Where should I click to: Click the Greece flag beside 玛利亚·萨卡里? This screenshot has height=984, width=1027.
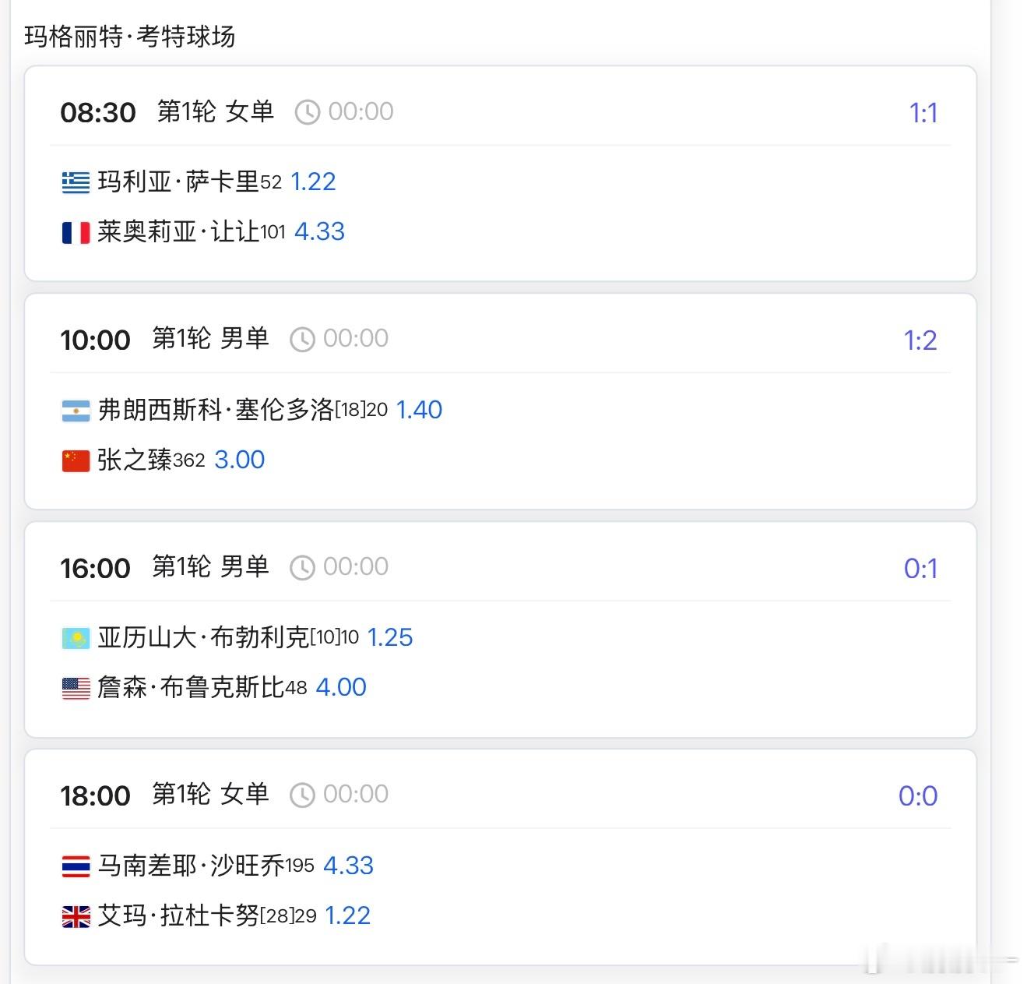click(x=76, y=182)
